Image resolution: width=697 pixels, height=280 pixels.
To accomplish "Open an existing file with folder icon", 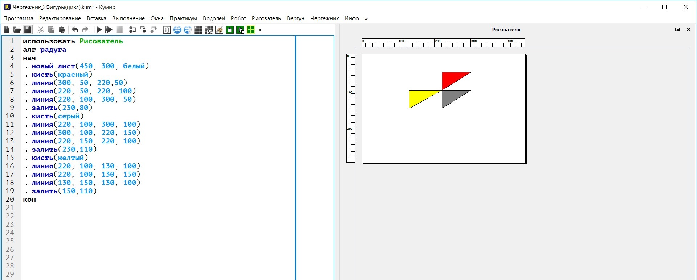I will (x=17, y=30).
